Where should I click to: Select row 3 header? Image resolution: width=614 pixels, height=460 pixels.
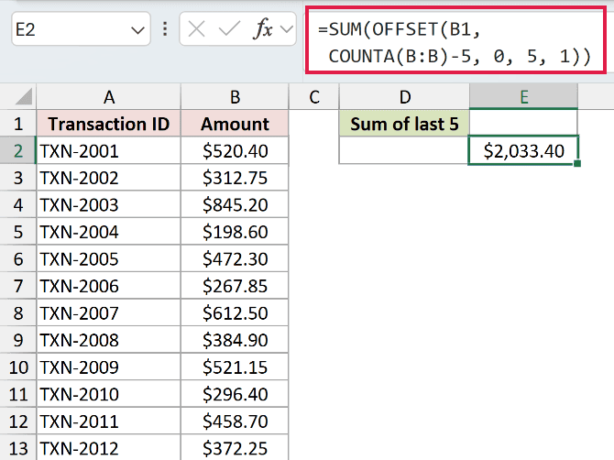(18, 178)
